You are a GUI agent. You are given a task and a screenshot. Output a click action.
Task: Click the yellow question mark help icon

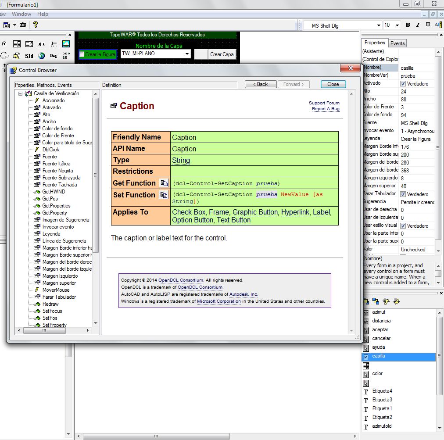(36, 25)
